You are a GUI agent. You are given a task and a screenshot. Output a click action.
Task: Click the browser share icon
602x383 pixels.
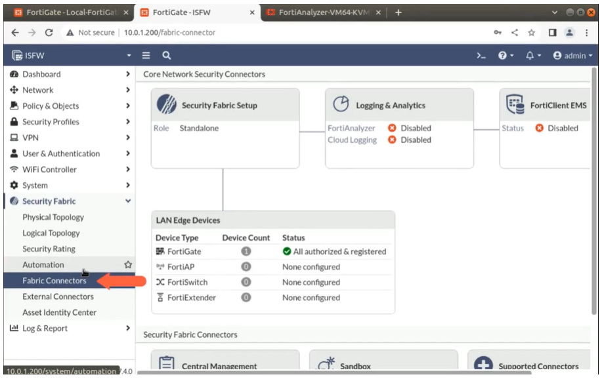515,33
